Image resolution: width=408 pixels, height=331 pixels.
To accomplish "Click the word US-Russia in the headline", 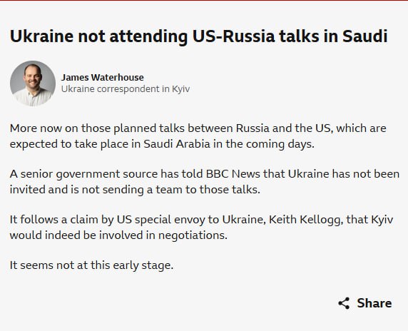I will 234,36.
